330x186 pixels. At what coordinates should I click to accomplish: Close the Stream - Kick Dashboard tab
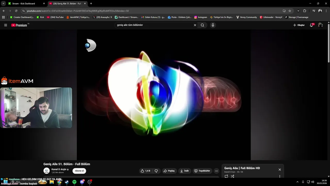coord(44,4)
